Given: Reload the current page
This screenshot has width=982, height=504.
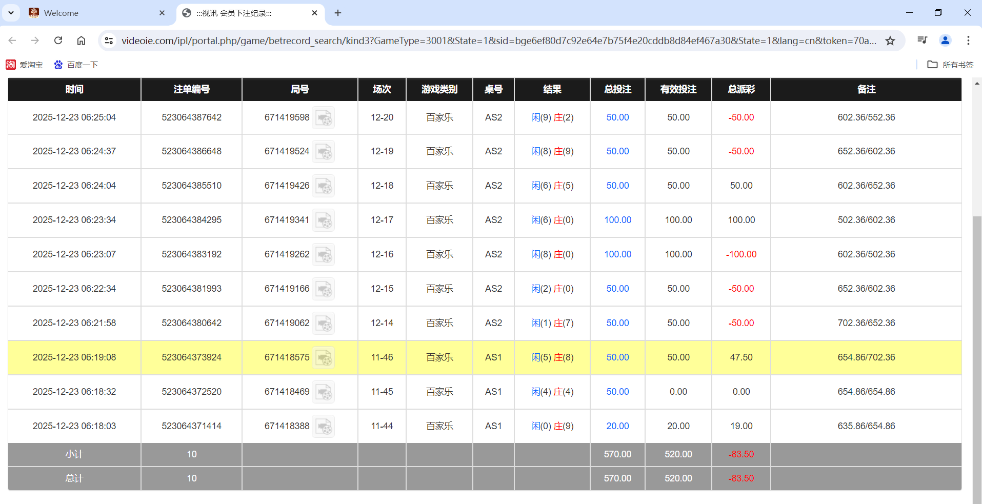Looking at the screenshot, I should 58,40.
